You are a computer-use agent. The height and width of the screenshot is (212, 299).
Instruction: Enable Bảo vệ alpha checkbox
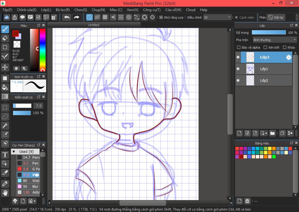coord(239,47)
